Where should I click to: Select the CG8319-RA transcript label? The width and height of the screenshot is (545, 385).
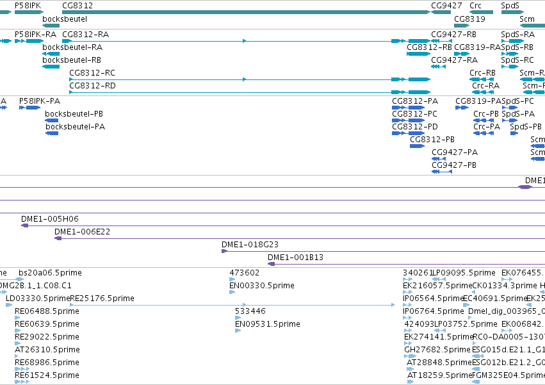tap(477, 47)
